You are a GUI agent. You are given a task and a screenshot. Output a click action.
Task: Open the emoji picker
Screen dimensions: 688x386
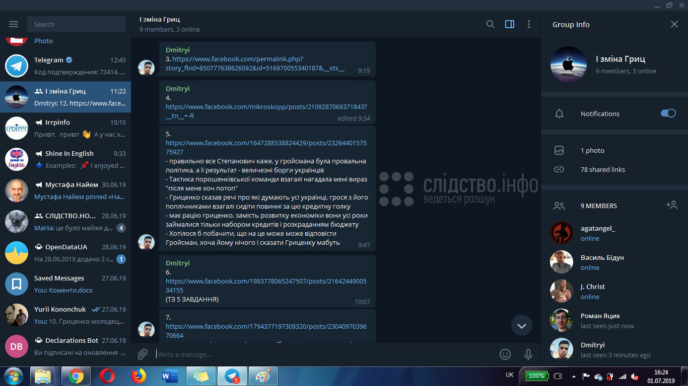pos(505,354)
